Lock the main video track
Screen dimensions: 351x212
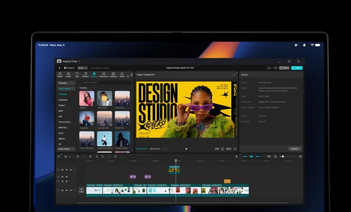(62, 190)
